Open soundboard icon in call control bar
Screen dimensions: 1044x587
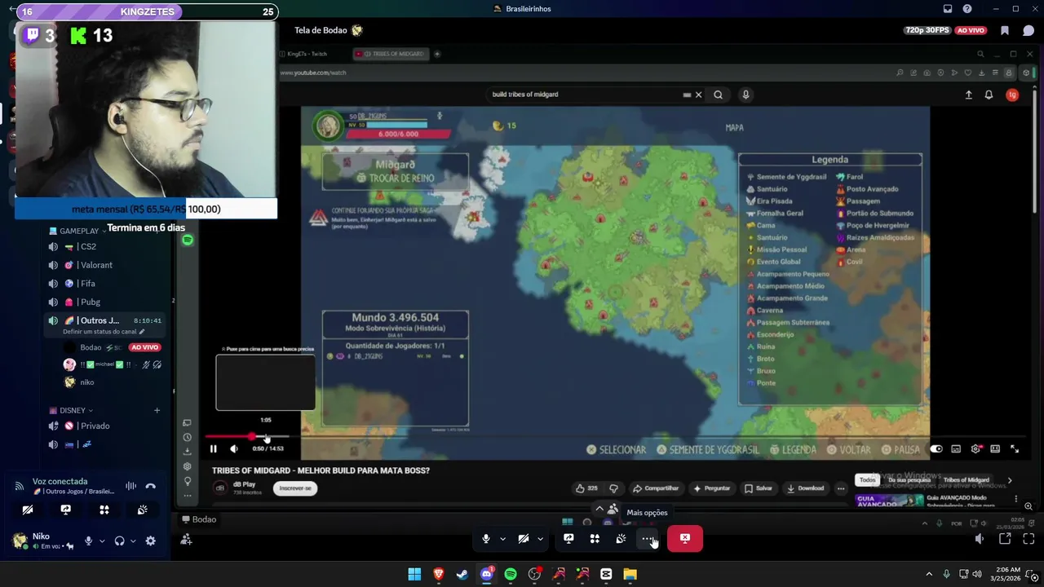click(621, 538)
